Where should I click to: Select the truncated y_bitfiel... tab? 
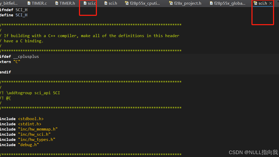tap(9, 3)
